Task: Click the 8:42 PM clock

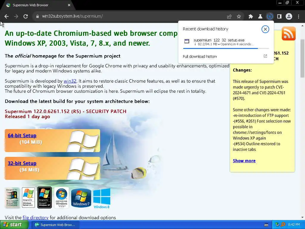Action: (x=294, y=225)
